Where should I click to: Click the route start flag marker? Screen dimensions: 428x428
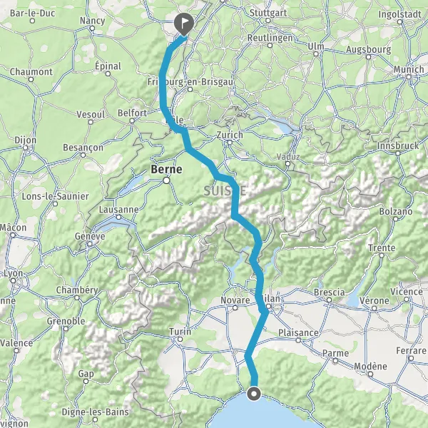coord(184,24)
